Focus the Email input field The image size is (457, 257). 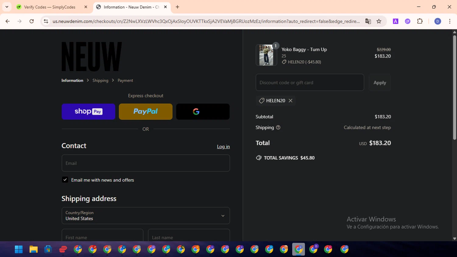coord(146,163)
